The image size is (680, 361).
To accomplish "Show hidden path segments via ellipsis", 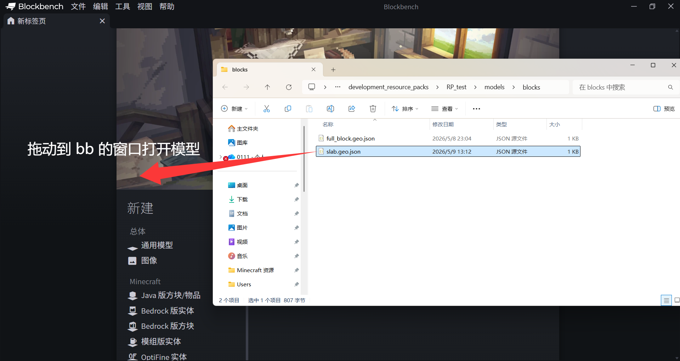I will (x=338, y=87).
